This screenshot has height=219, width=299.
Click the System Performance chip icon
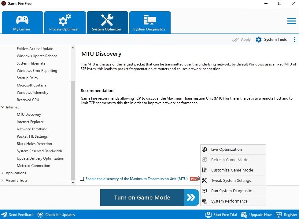pos(204,201)
